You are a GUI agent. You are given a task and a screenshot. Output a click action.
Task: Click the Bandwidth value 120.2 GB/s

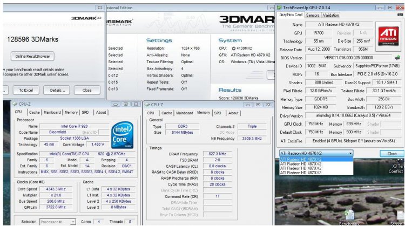384,107
